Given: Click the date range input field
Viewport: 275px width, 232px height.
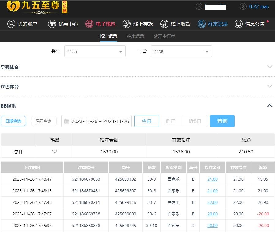Looking at the screenshot, I should click(96, 121).
